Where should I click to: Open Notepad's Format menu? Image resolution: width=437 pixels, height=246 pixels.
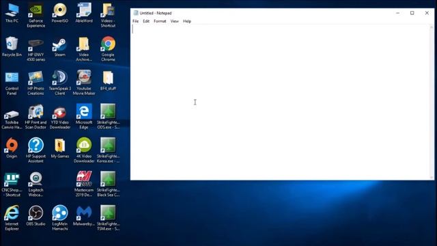(x=160, y=21)
